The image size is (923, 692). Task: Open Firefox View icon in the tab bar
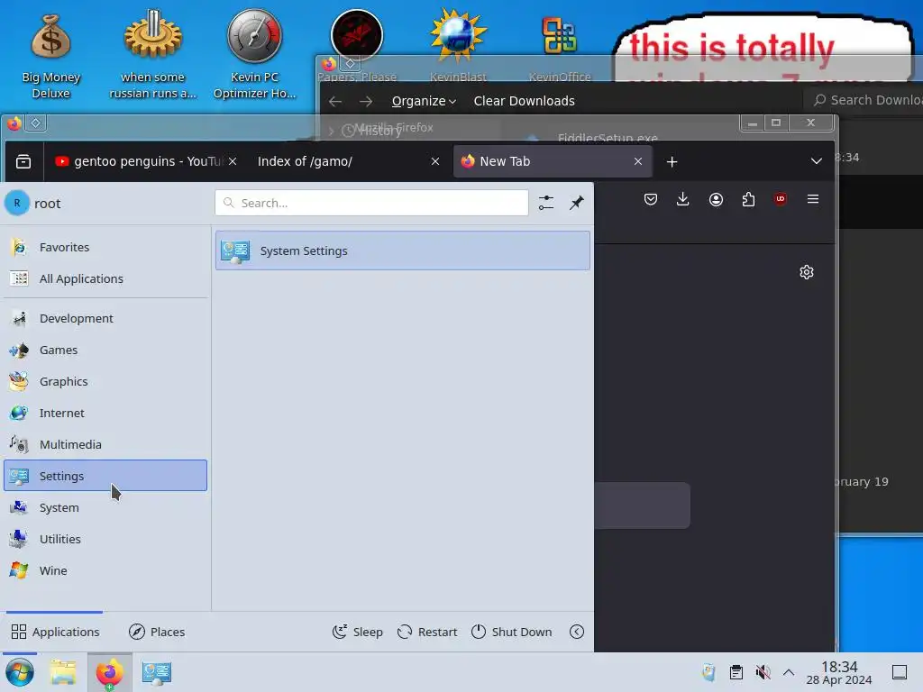(23, 161)
